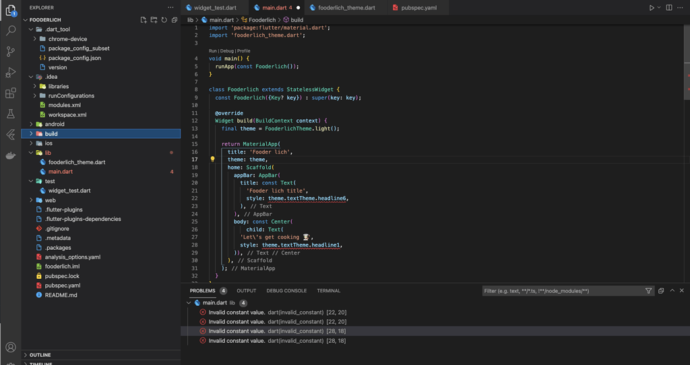
Task: Click Fooderlich in the breadcrumb
Action: (262, 20)
